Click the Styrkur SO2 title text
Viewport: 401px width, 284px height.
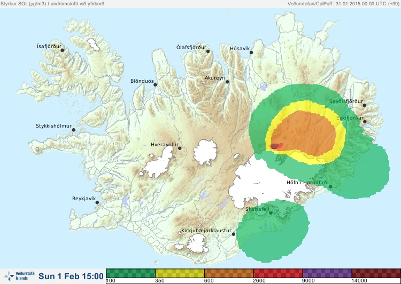tap(52, 4)
